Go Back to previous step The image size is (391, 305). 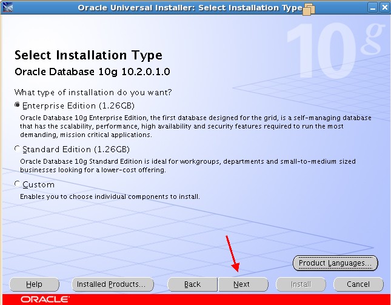point(192,284)
